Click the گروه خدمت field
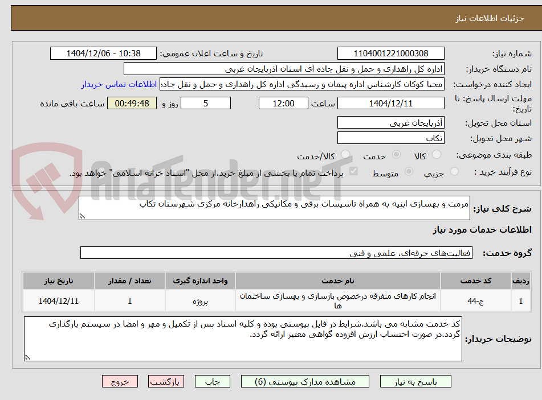The height and width of the screenshot is (400, 542). point(276,253)
